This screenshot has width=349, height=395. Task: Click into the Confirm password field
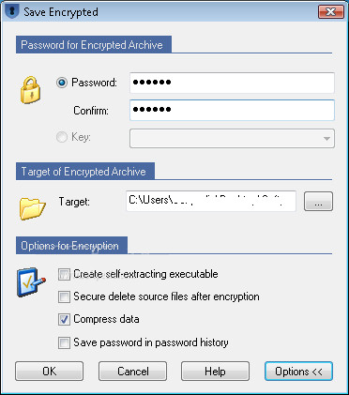click(232, 110)
